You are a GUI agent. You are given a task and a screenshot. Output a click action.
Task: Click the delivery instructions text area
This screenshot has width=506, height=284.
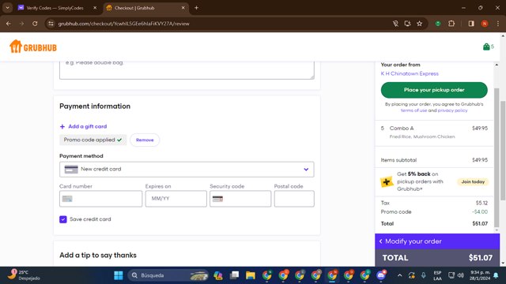(x=187, y=69)
